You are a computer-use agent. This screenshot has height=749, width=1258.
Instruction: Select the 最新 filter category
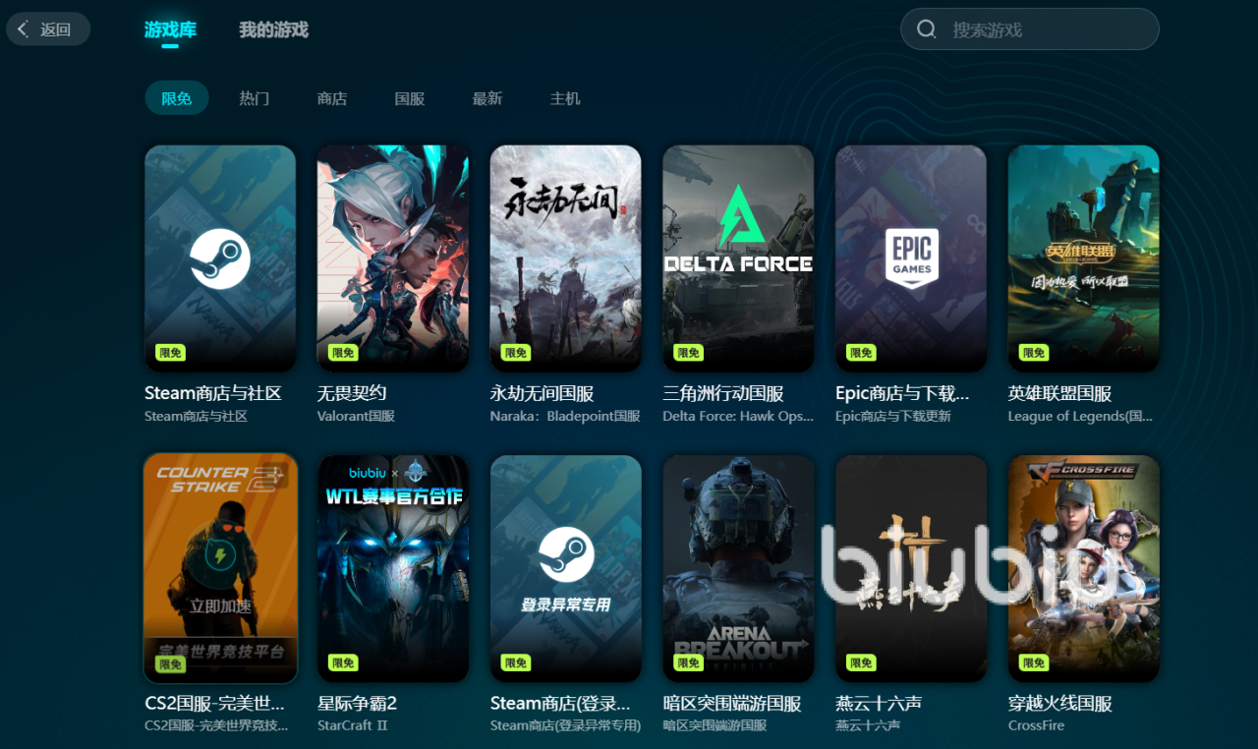[487, 98]
